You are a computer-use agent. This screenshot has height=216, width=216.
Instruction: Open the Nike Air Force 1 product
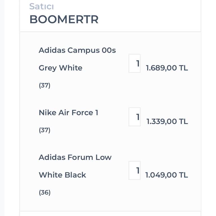tap(68, 112)
